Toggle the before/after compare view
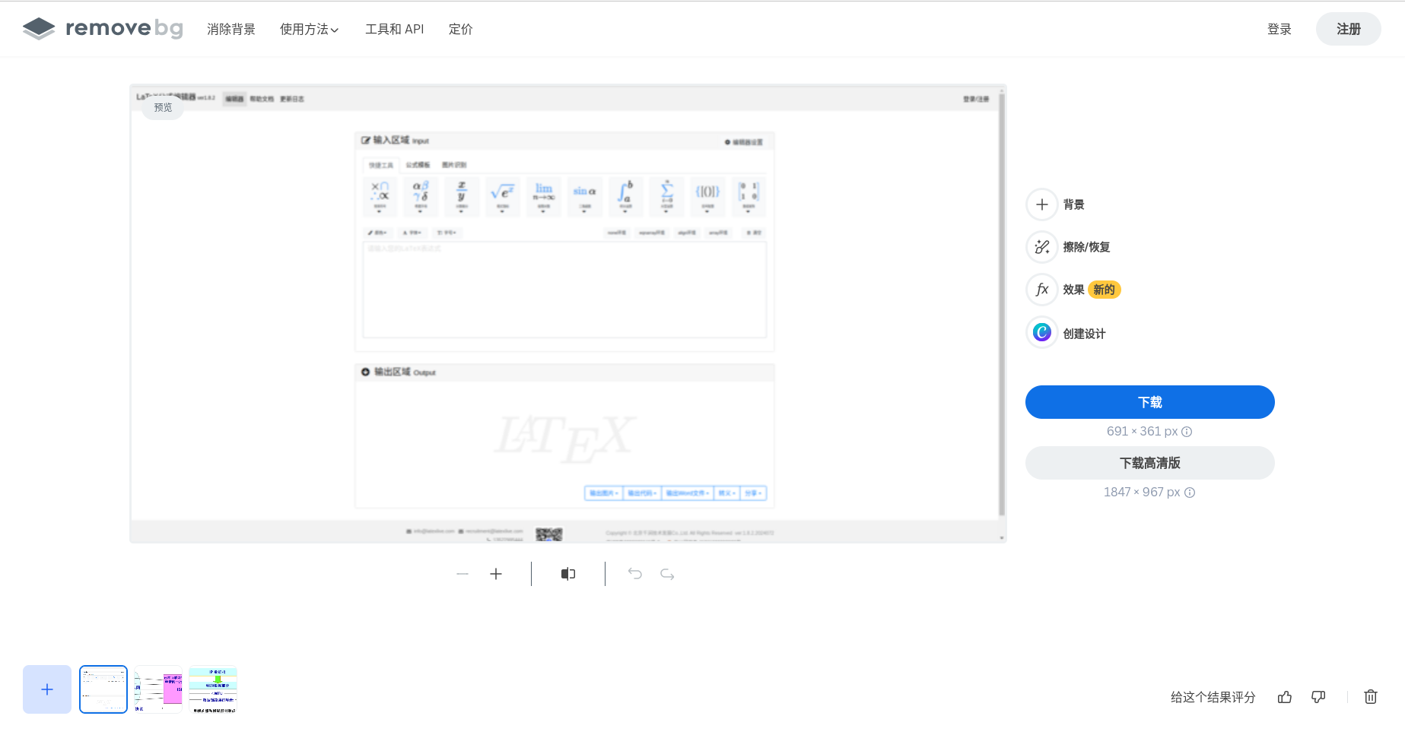Screen dimensions: 1405x735 568,574
